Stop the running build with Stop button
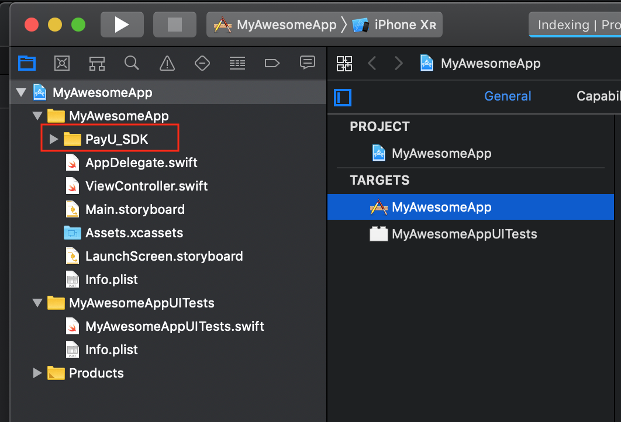The width and height of the screenshot is (621, 422). [175, 25]
